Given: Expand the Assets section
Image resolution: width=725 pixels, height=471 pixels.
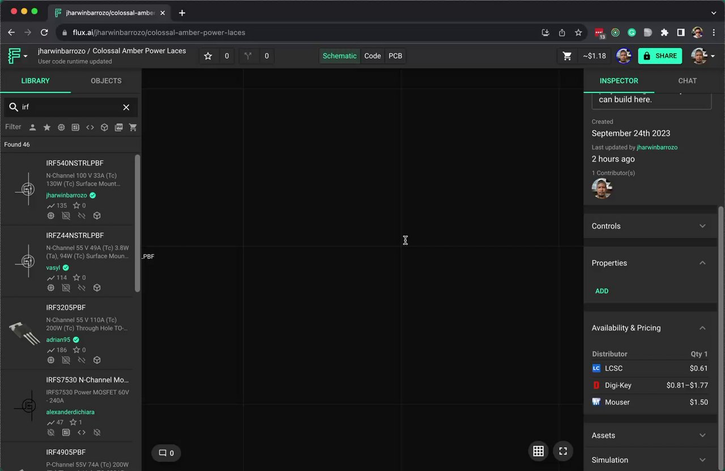Looking at the screenshot, I should pyautogui.click(x=650, y=435).
